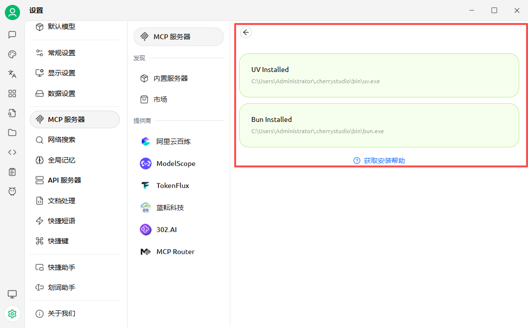Open the notes sidebar icon

click(12, 172)
